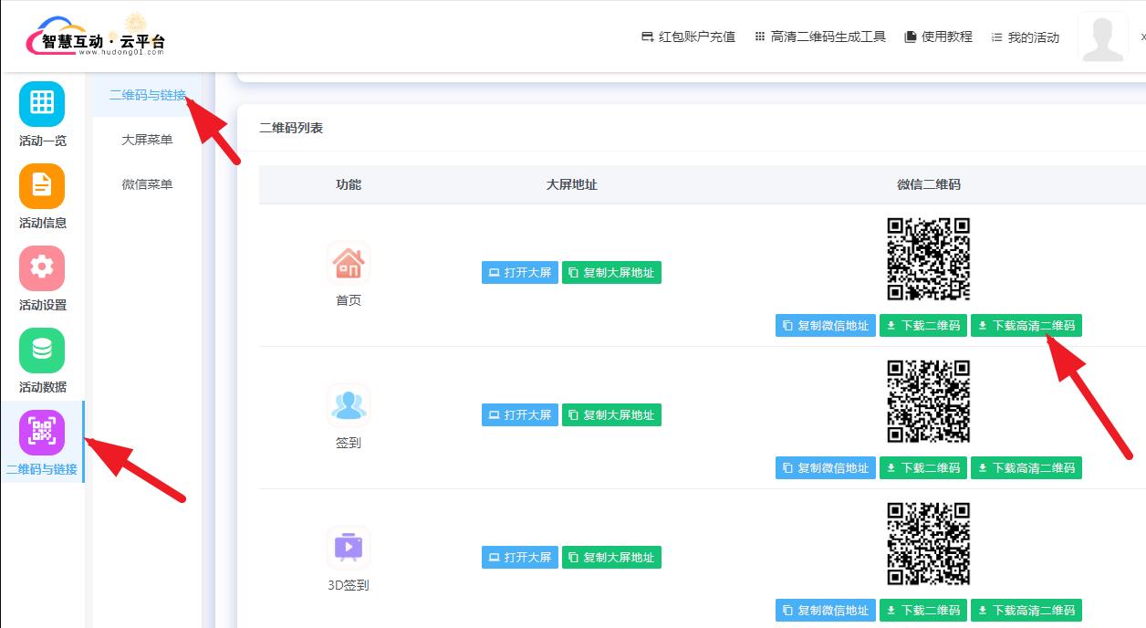Viewport: 1146px width, 628px height.
Task: Select 二维码与链接 in the submenu
Action: (x=147, y=95)
